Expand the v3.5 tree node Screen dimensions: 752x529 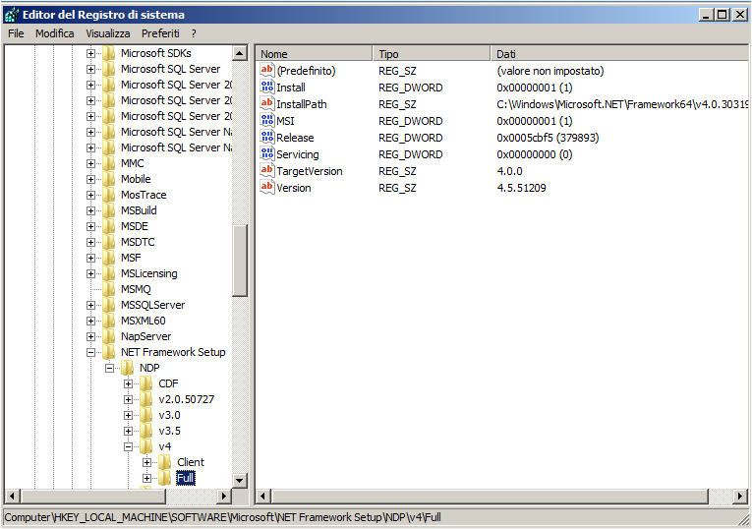[128, 431]
